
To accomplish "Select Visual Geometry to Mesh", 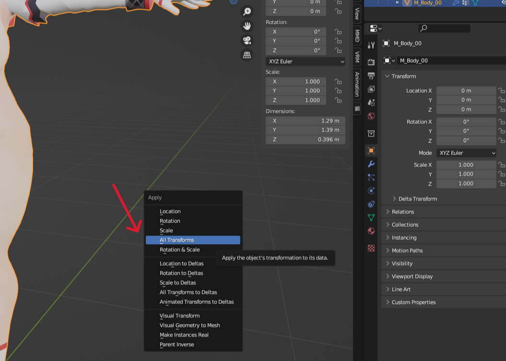I will pyautogui.click(x=193, y=325).
